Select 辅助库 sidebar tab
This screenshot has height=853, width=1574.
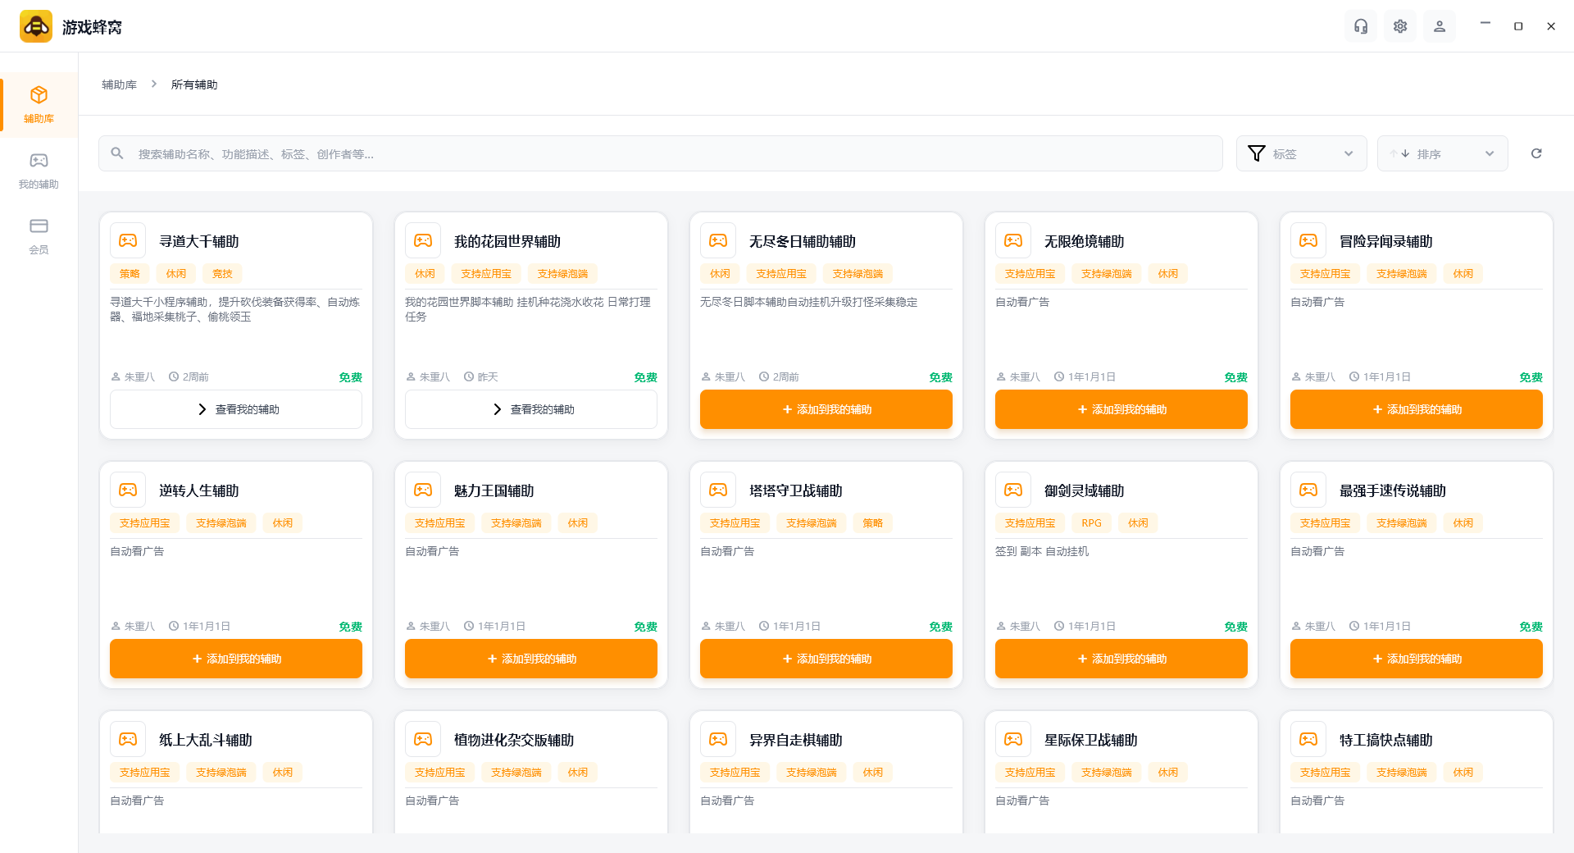[x=39, y=104]
